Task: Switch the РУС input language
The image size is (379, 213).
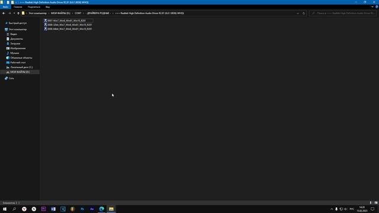Action: [352, 209]
